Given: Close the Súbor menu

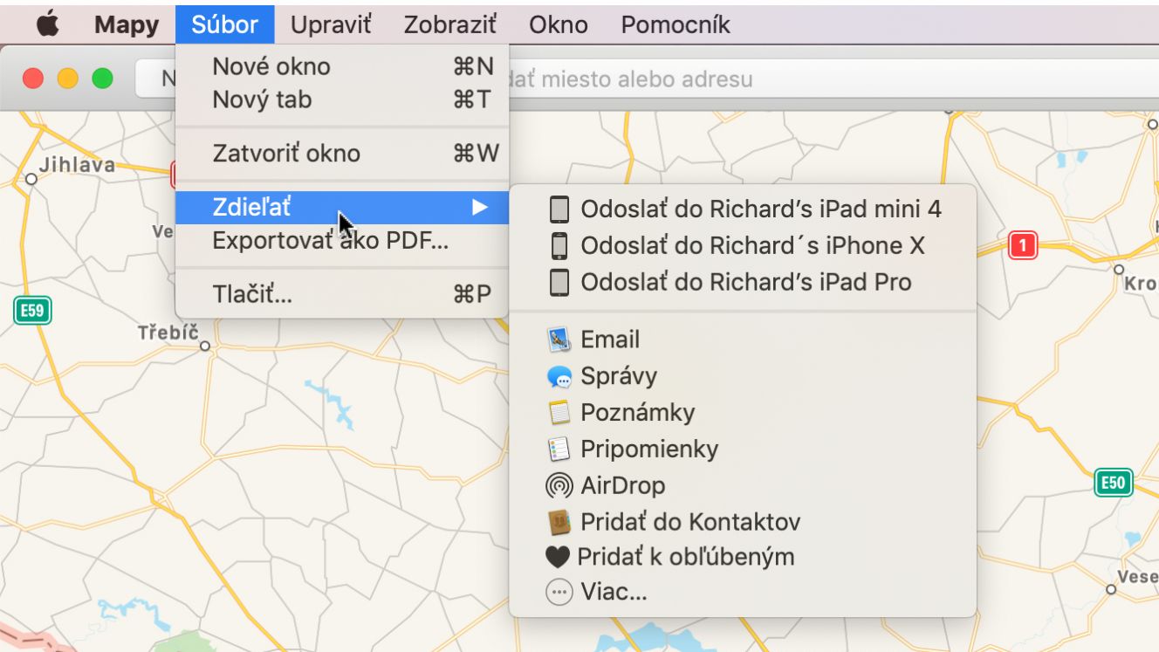Looking at the screenshot, I should [x=224, y=24].
